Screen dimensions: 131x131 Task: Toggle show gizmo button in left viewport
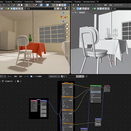[41, 5]
